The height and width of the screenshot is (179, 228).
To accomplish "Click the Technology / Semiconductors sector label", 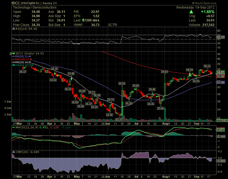I will pos(35,8).
